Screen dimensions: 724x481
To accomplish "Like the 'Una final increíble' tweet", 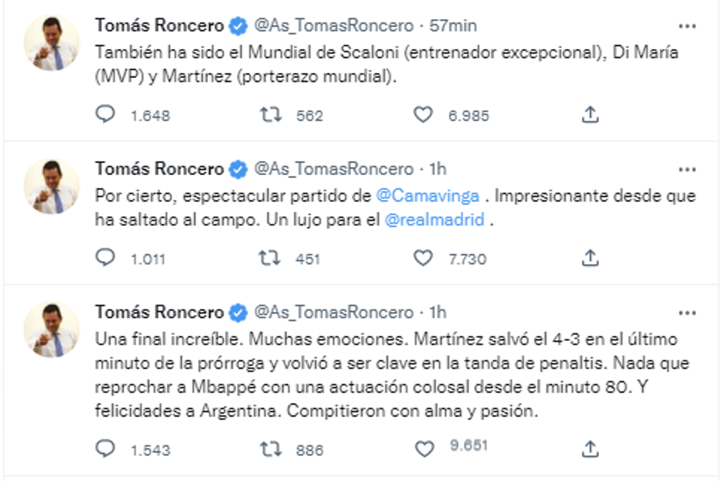I will (424, 448).
